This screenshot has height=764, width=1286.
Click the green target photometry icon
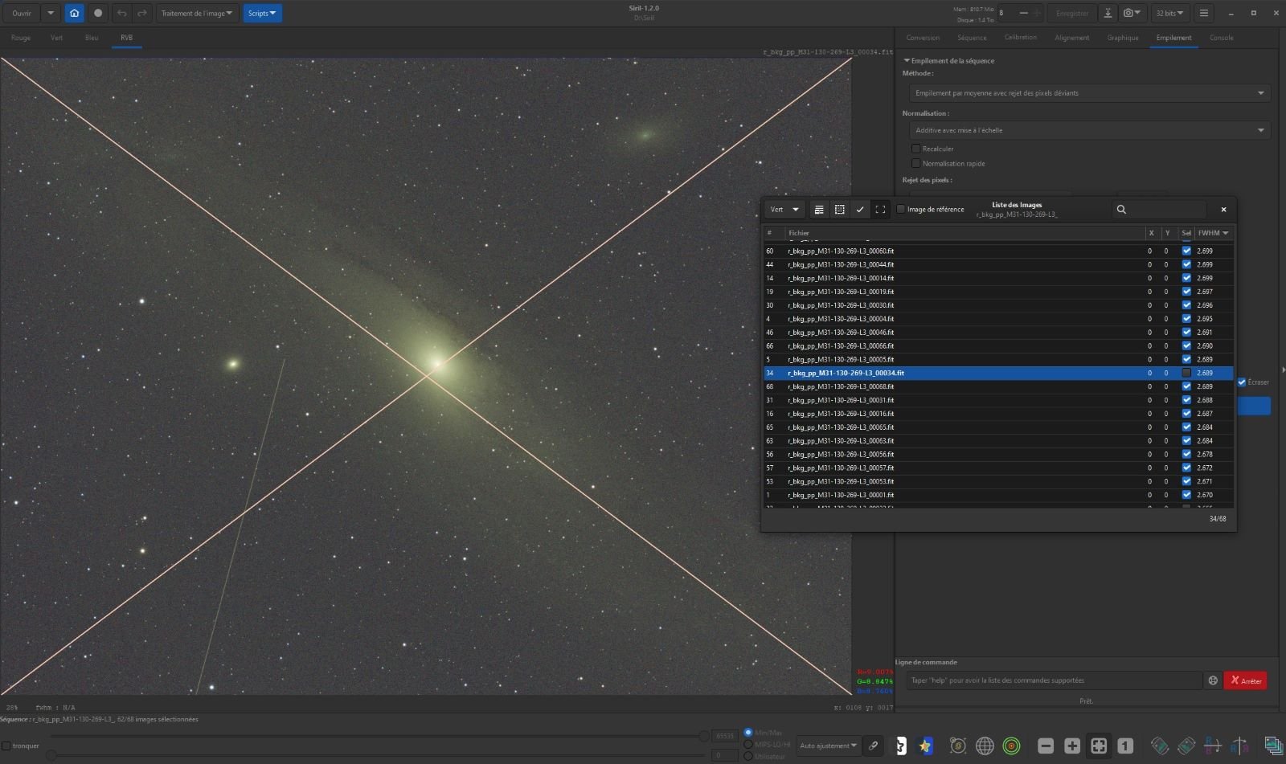coord(1011,746)
